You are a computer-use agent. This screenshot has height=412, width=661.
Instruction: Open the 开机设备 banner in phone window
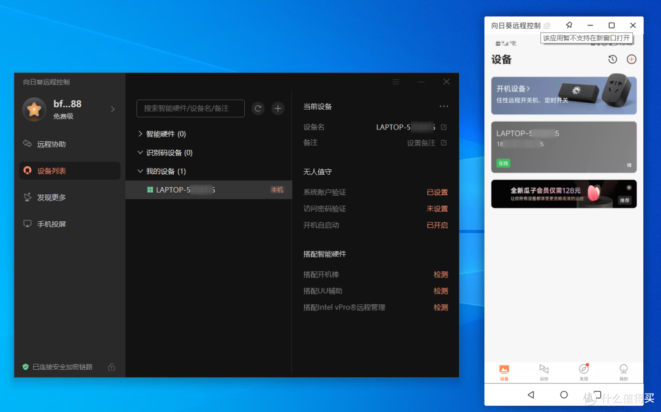[x=564, y=95]
